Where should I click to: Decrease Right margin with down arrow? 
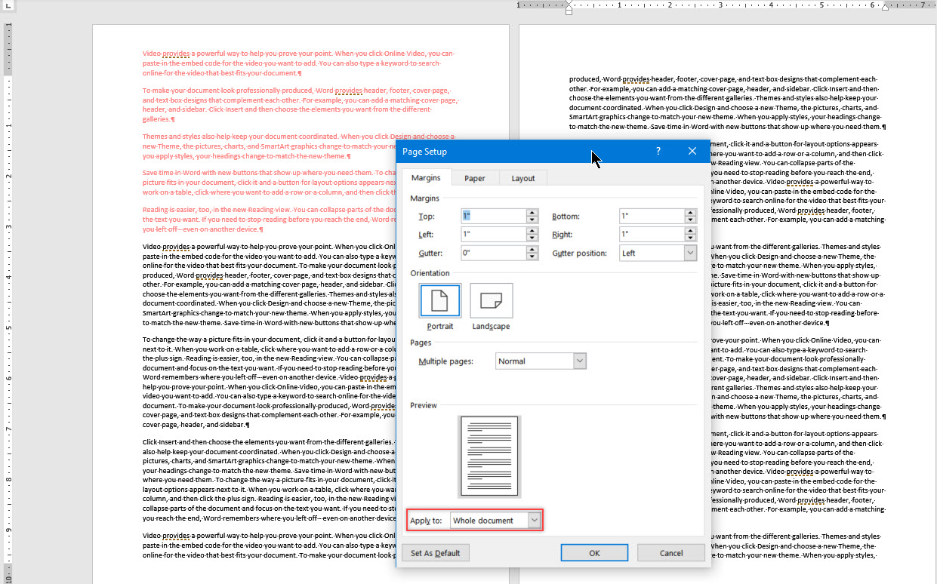690,238
